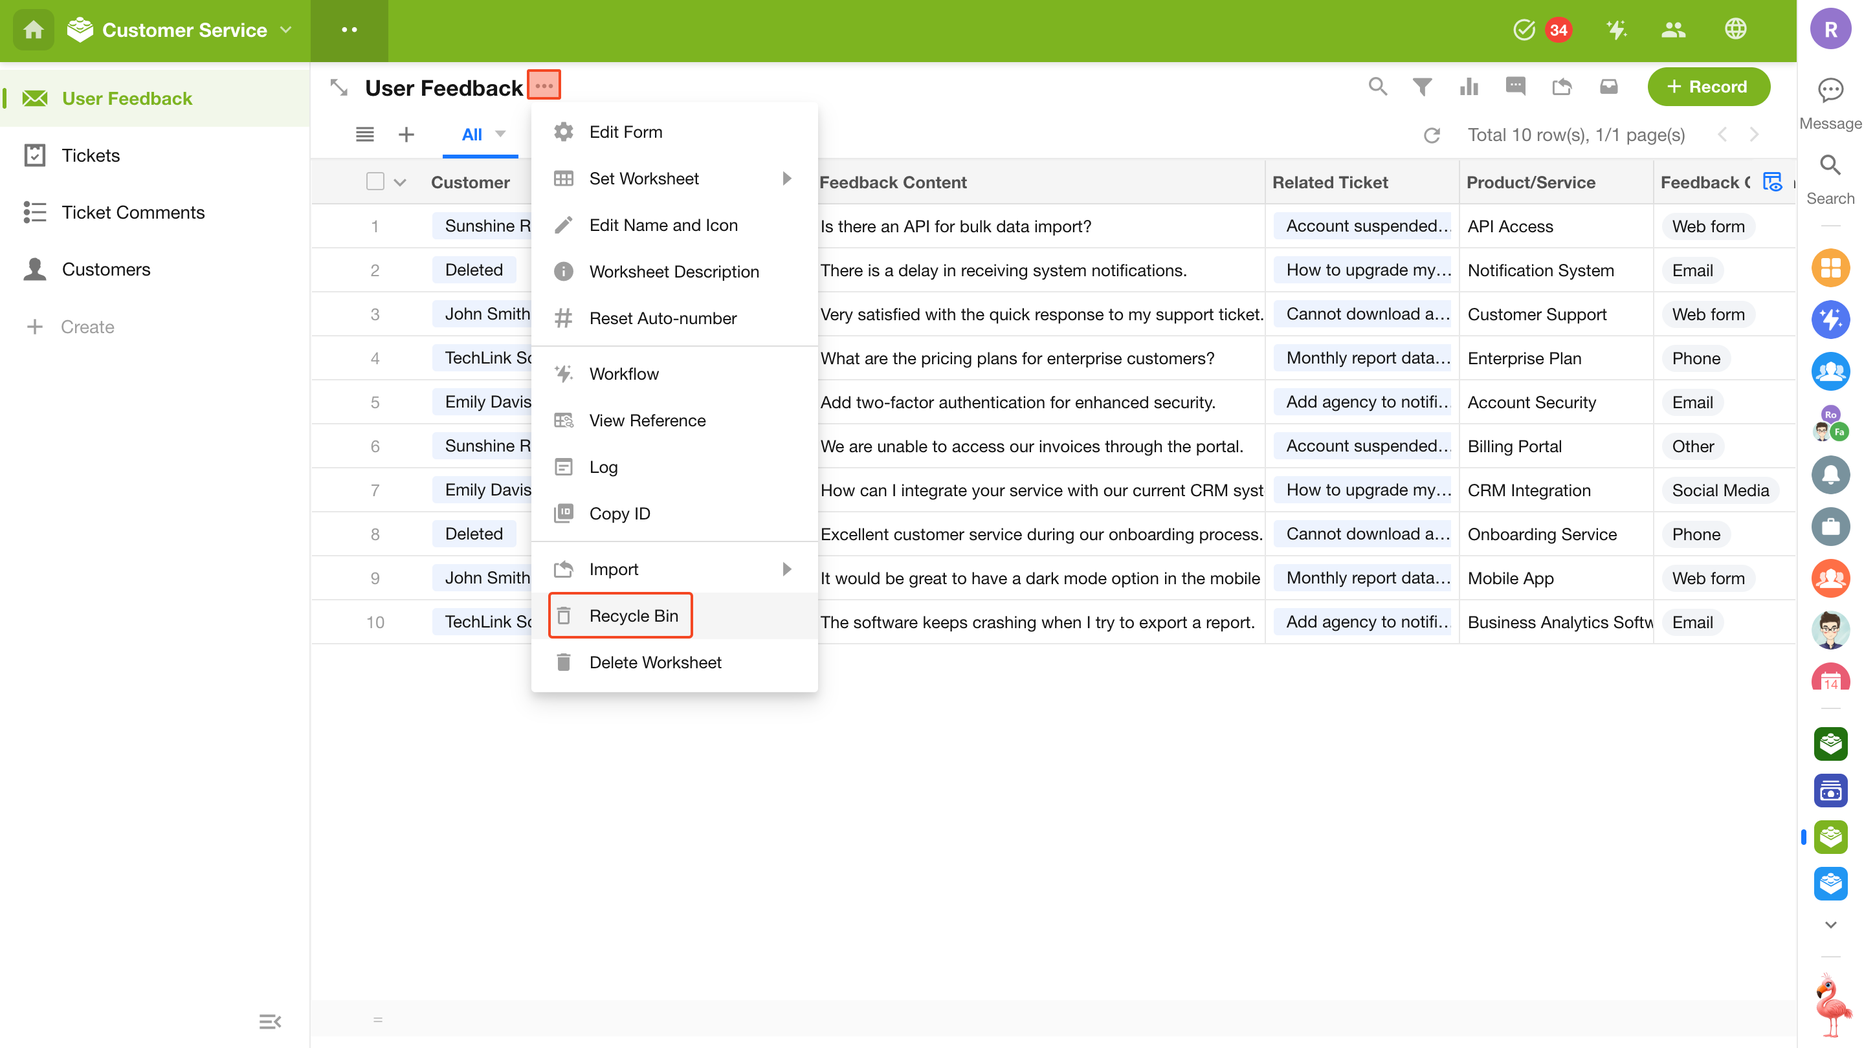This screenshot has width=1864, height=1048.
Task: Expand the Customer Service app dropdown
Action: point(286,30)
